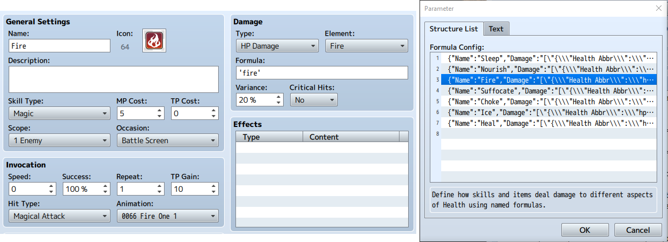Select the Structure List tab
Image resolution: width=668 pixels, height=242 pixels.
pyautogui.click(x=454, y=29)
